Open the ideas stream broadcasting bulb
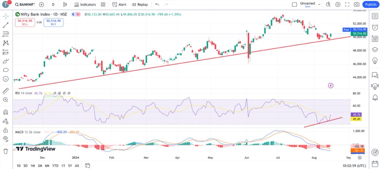 pos(375,86)
